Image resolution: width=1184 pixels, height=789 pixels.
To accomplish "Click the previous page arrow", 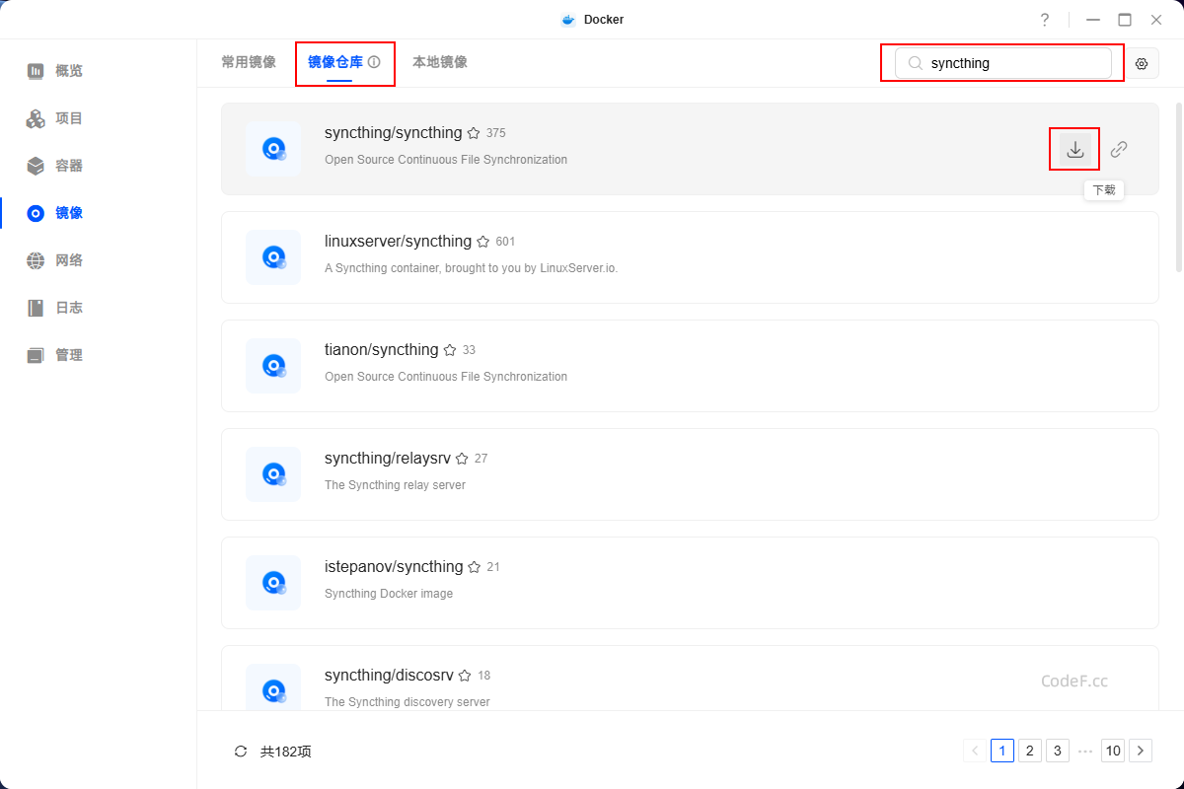I will tap(975, 751).
